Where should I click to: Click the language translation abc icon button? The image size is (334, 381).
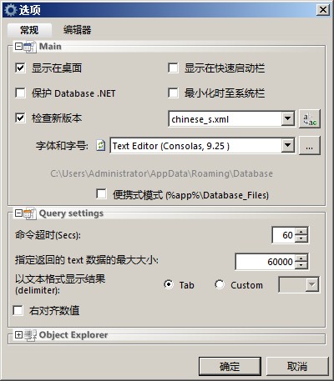click(x=310, y=119)
